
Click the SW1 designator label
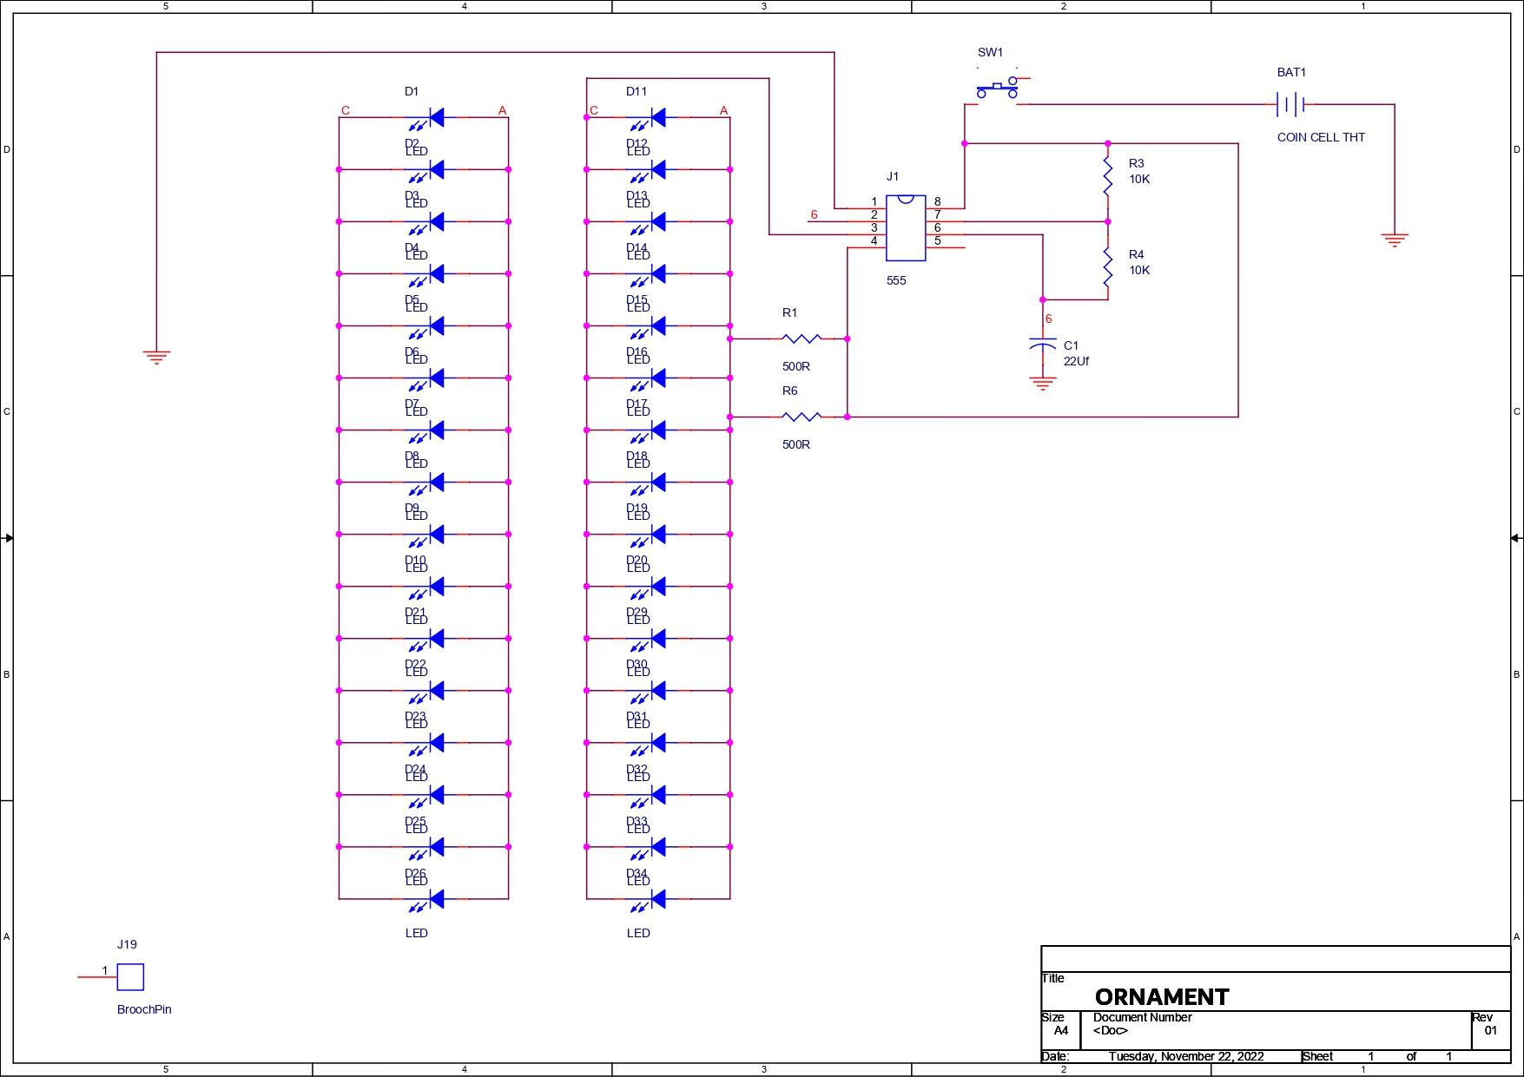990,52
